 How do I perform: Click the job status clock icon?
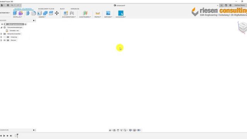point(226,5)
